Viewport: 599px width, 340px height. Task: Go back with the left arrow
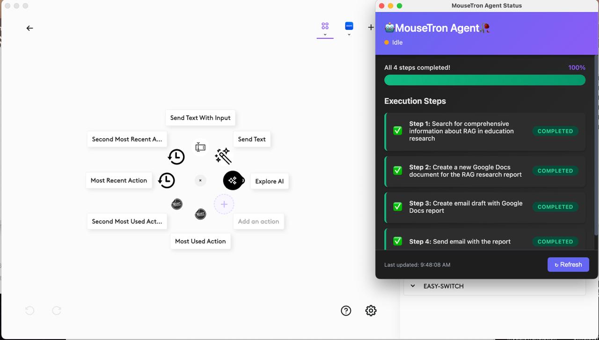coord(29,28)
